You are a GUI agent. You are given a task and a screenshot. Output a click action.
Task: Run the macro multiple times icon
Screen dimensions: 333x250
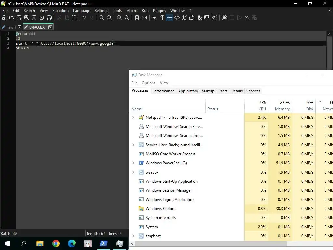[247, 18]
